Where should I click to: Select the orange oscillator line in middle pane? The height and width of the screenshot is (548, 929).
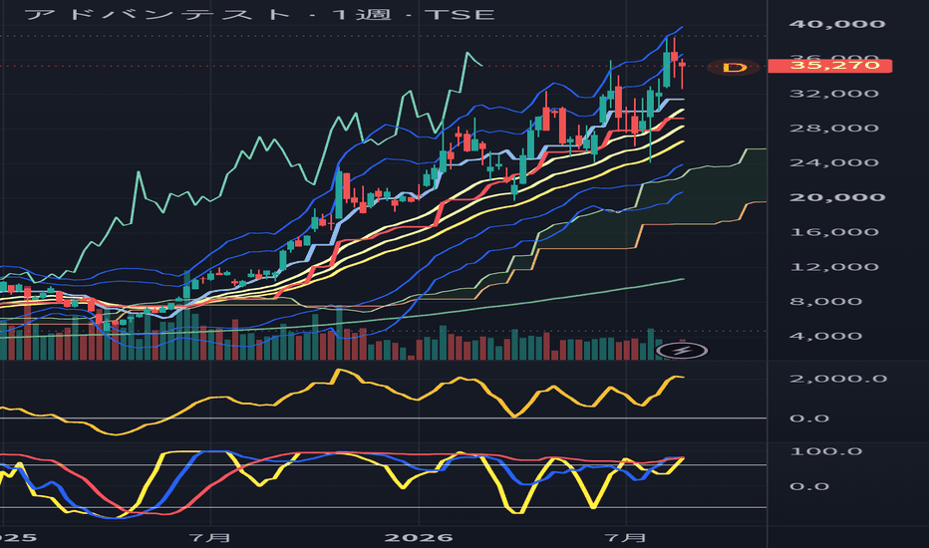[x=340, y=373]
